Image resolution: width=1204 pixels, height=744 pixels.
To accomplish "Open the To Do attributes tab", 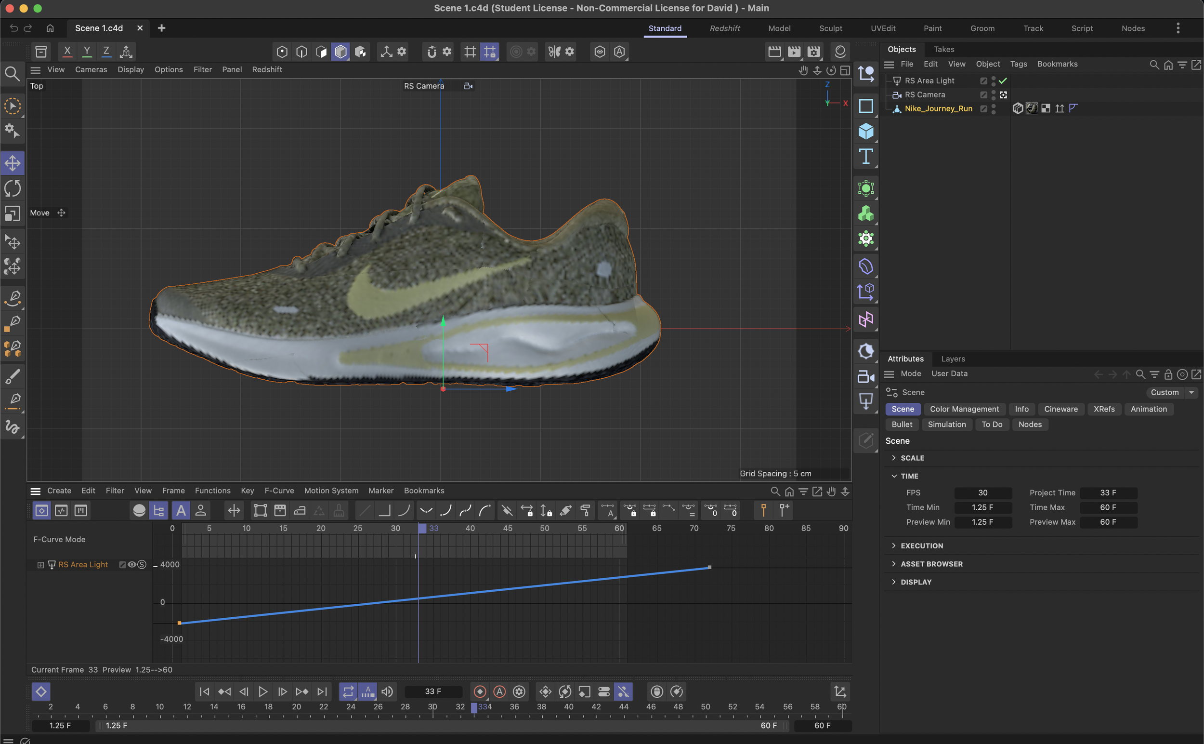I will (x=992, y=425).
